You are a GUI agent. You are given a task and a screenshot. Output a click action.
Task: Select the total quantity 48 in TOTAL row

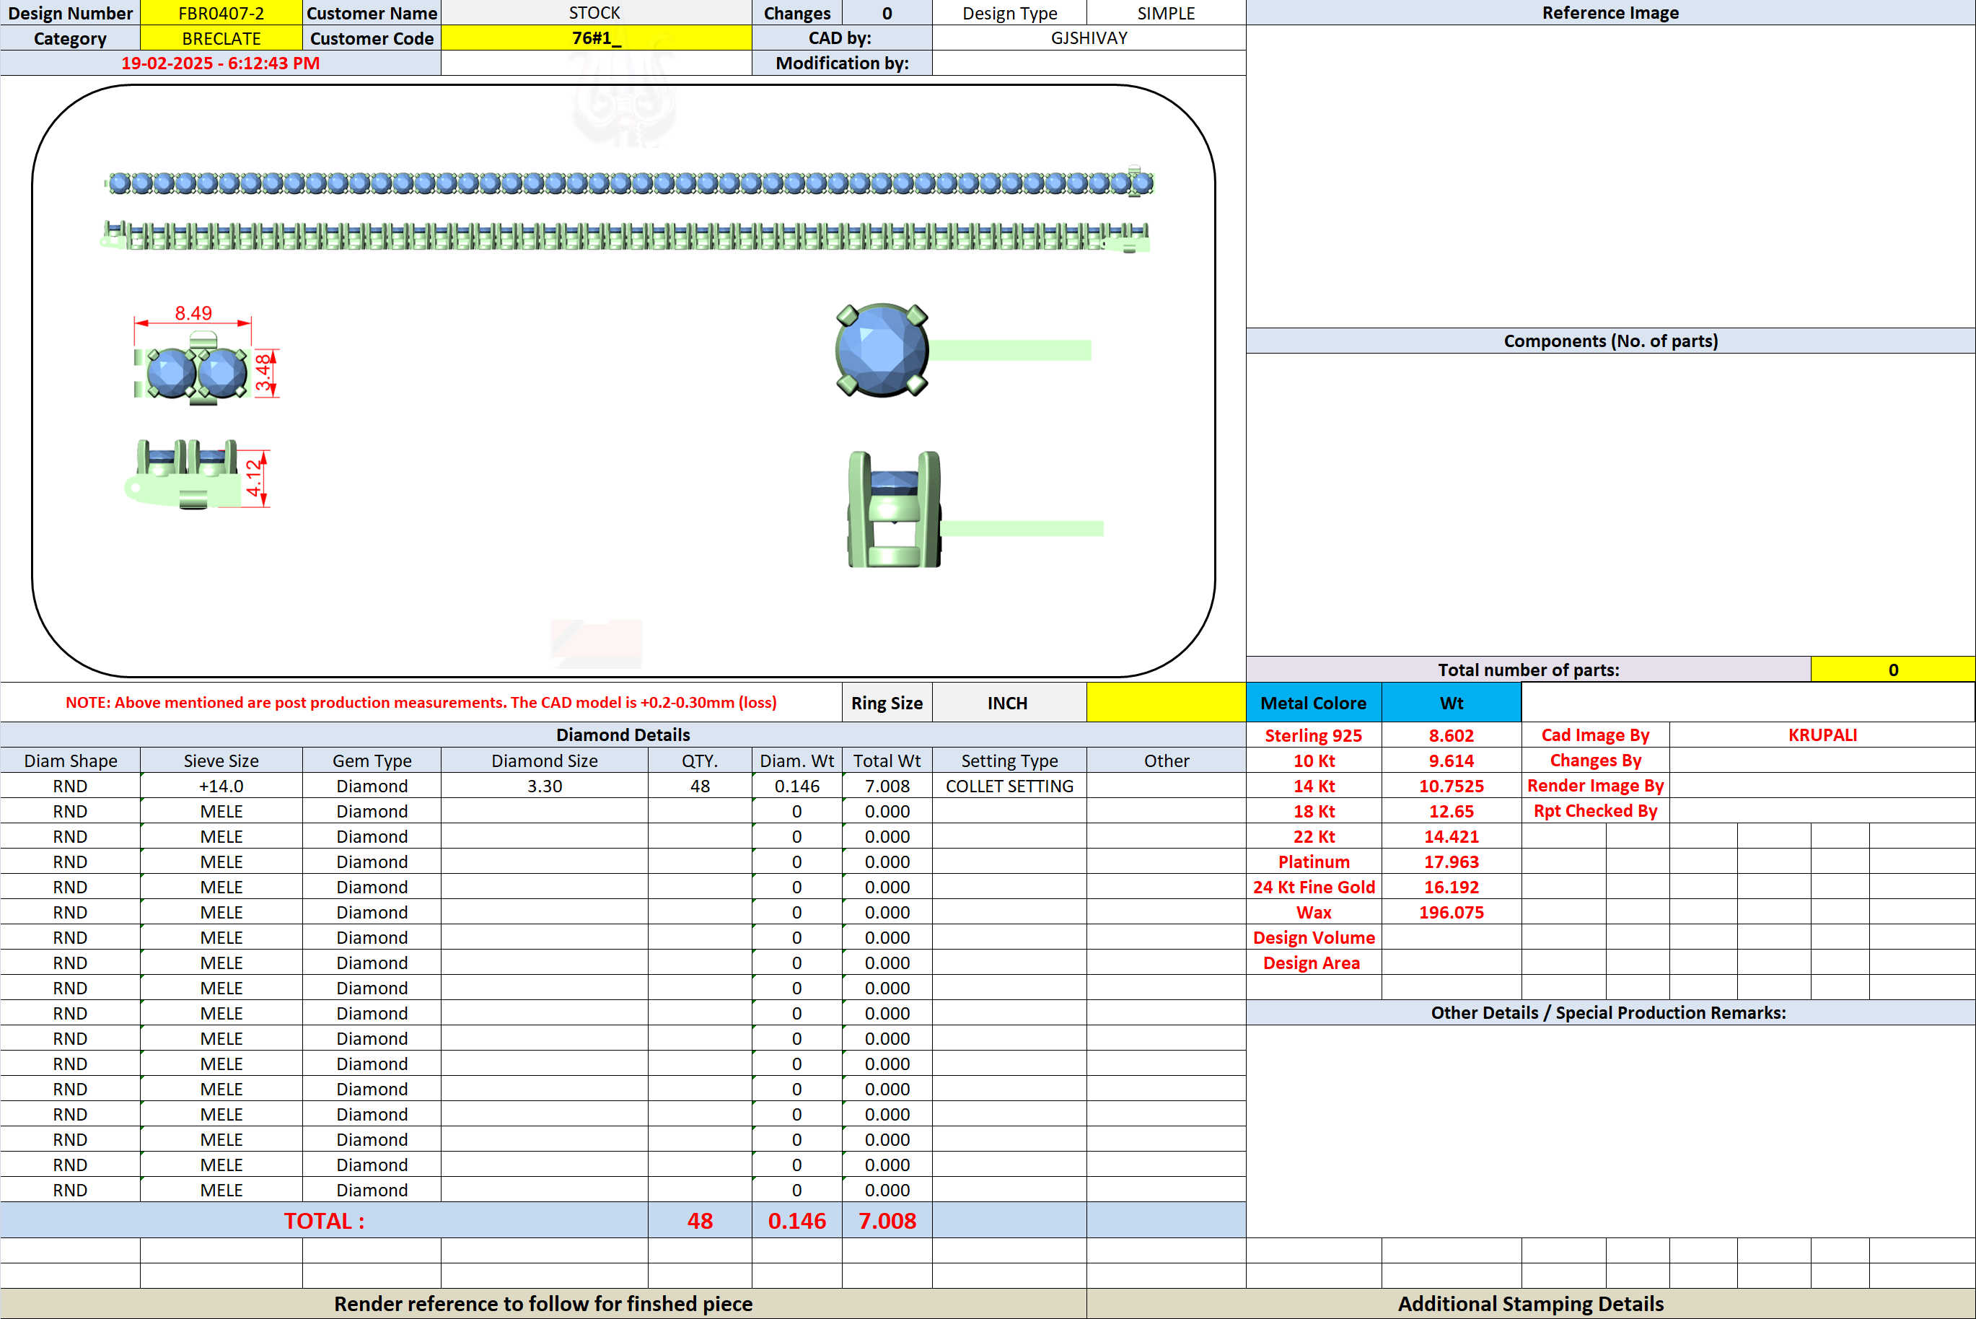pos(700,1221)
